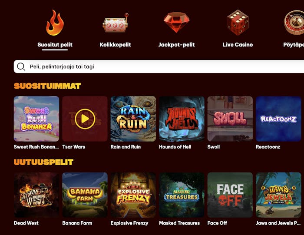The width and height of the screenshot is (304, 235).
Task: Open the Sweet Rush Bonanza thumbnail
Action: coord(36,119)
